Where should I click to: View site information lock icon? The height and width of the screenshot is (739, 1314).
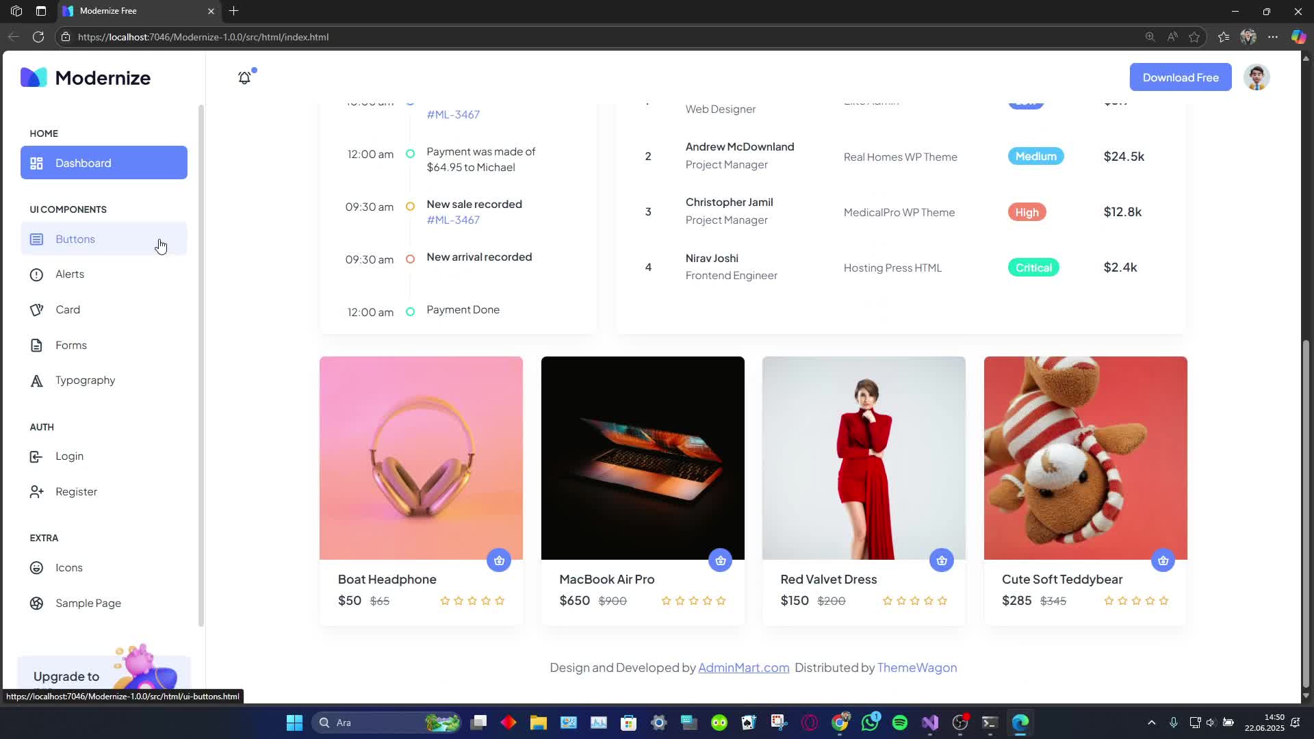point(66,37)
